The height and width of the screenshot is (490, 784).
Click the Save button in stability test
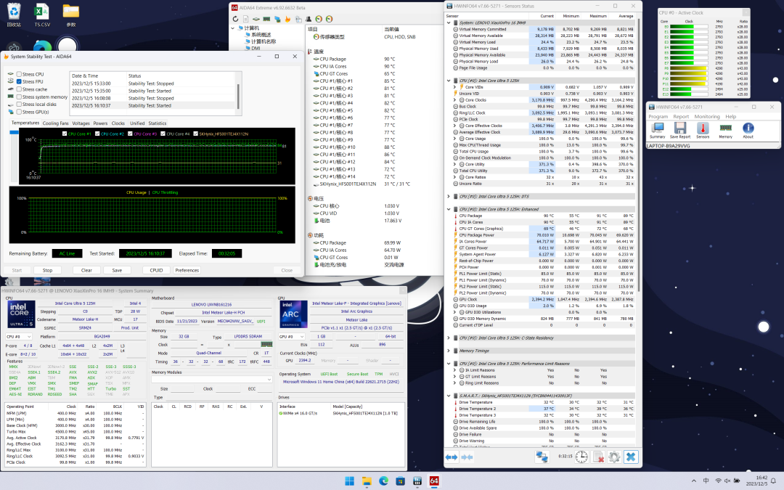click(117, 270)
